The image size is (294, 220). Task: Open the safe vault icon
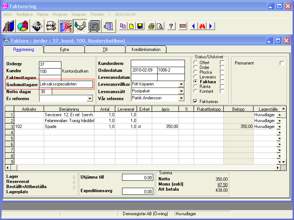tap(94, 26)
